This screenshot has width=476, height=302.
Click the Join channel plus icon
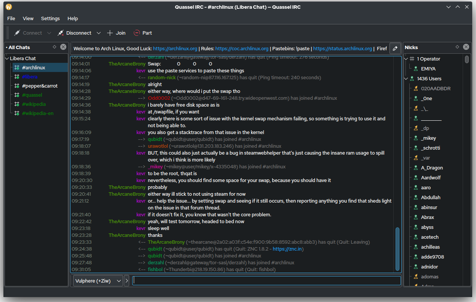pos(110,33)
